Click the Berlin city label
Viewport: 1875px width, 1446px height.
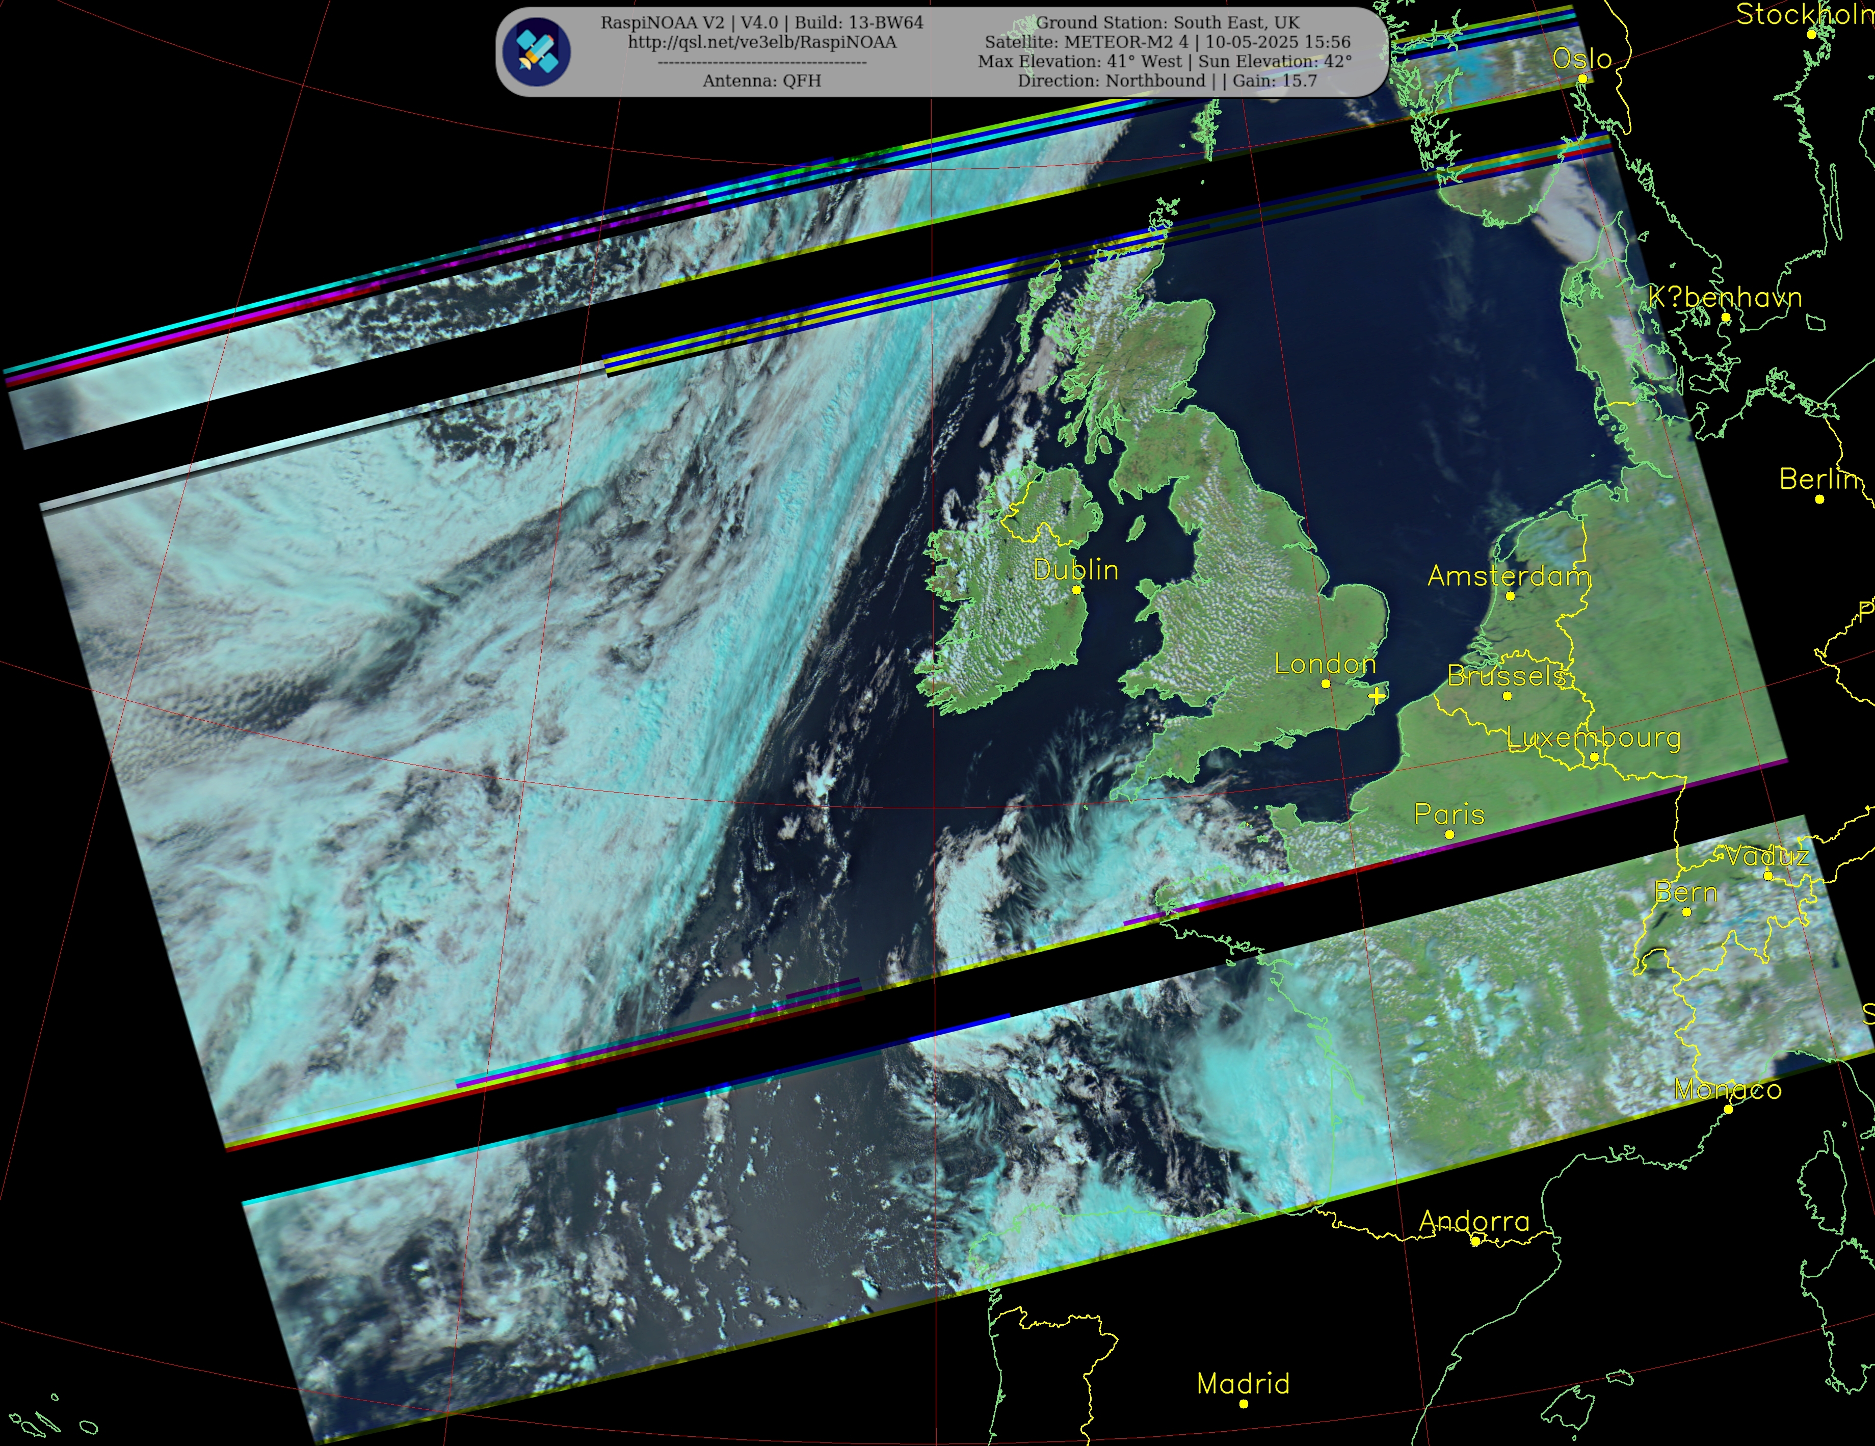[x=1818, y=479]
